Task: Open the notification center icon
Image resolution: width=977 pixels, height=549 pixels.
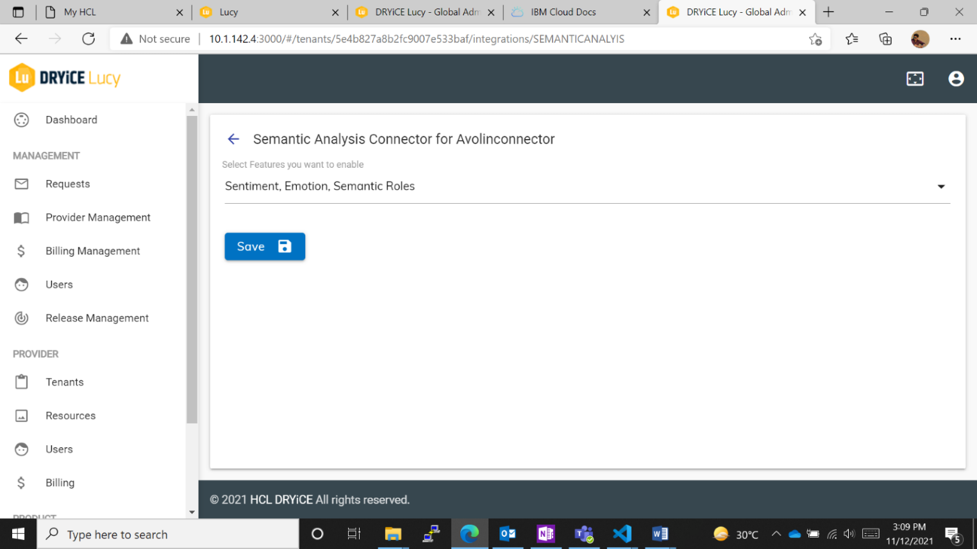Action: [953, 534]
